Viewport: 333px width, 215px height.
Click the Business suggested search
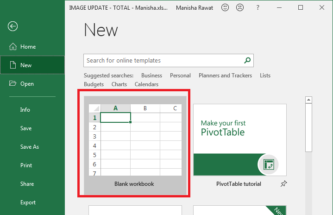click(151, 76)
